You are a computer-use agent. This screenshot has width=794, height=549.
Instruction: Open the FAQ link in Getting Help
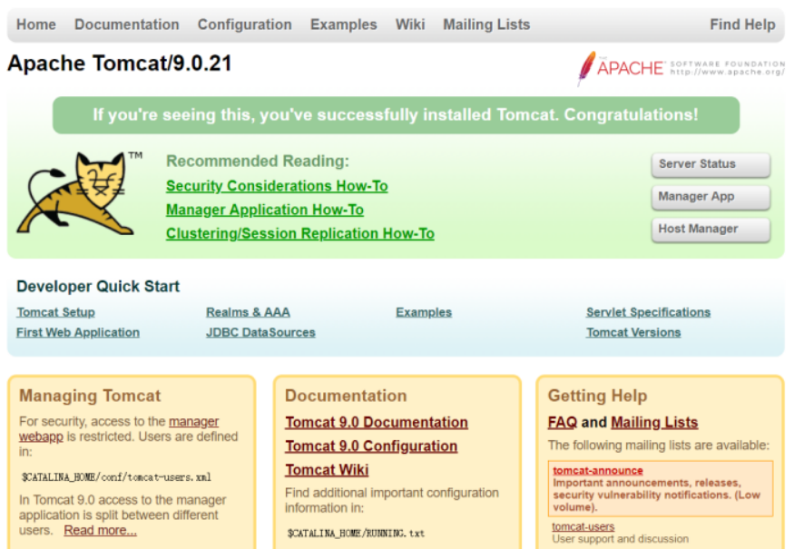[x=563, y=422]
